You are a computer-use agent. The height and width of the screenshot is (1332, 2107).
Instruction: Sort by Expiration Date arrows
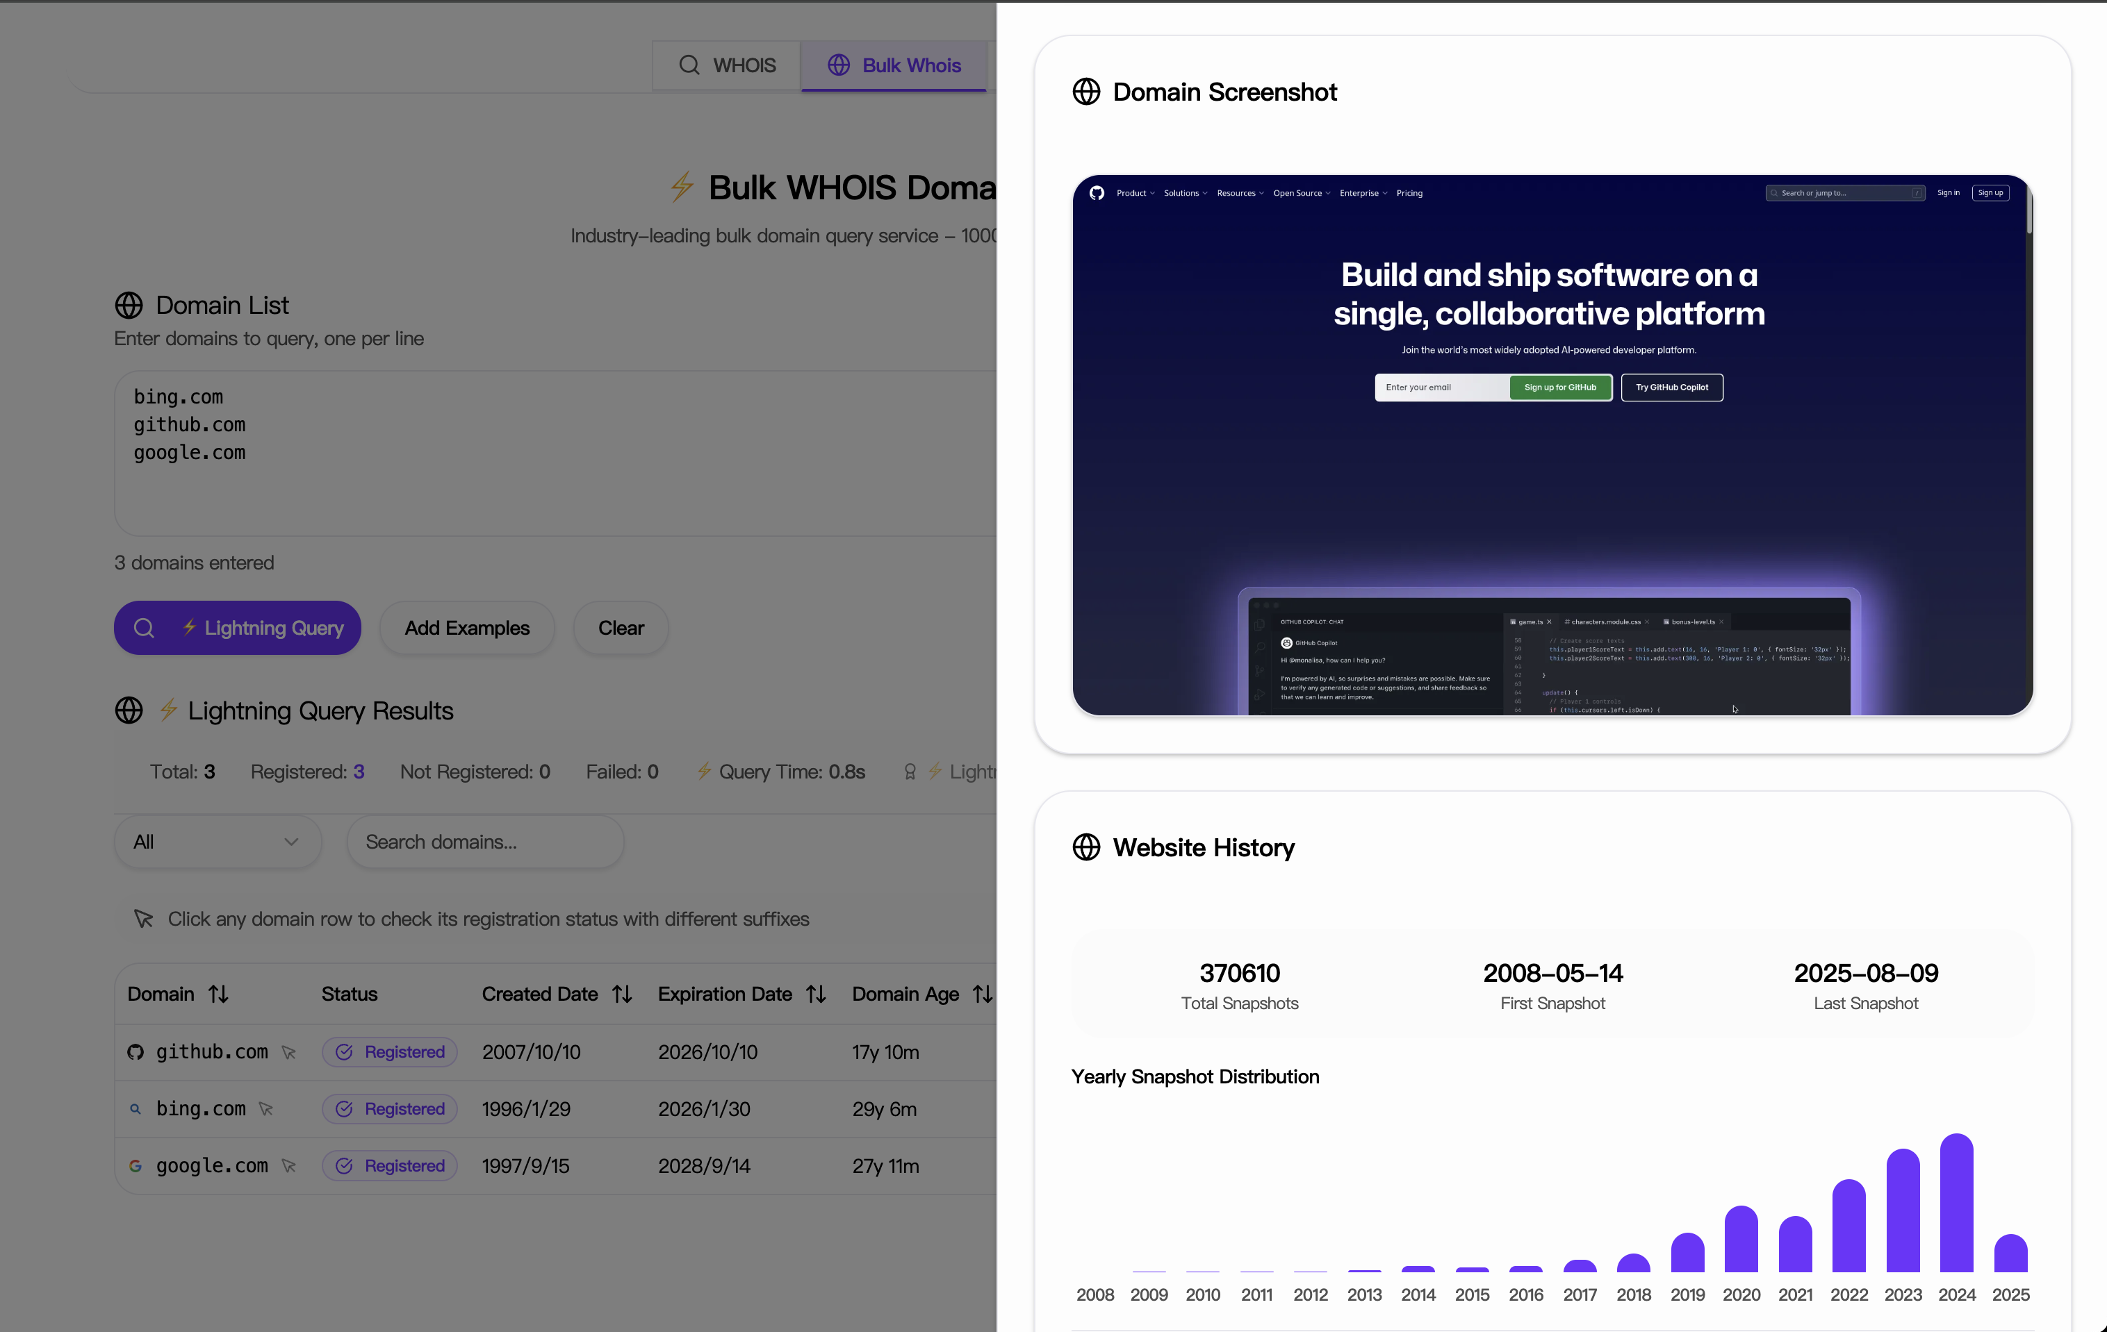(817, 994)
